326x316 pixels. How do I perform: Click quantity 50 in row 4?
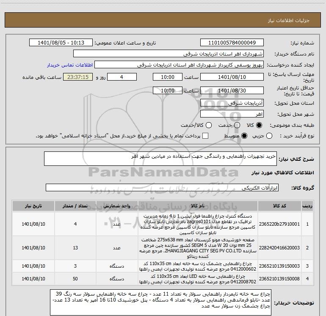coord(75,279)
